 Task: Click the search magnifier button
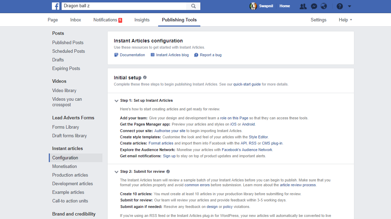(x=193, y=6)
